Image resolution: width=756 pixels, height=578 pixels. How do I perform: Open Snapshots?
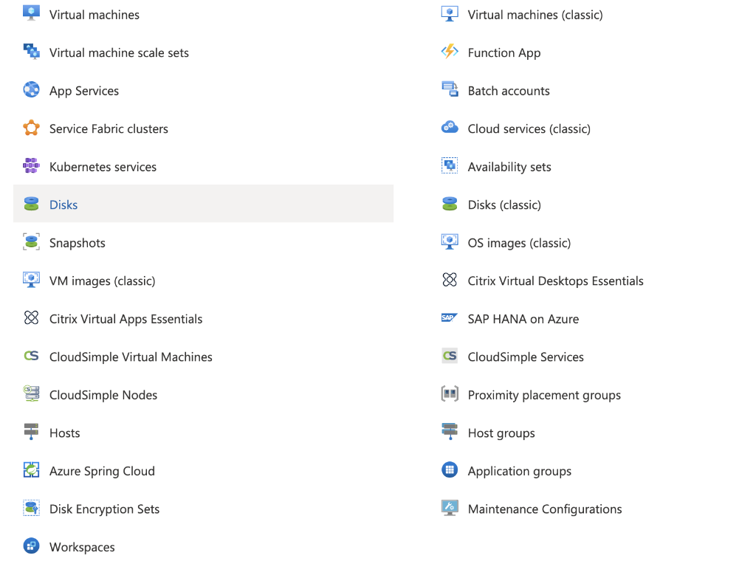click(78, 243)
